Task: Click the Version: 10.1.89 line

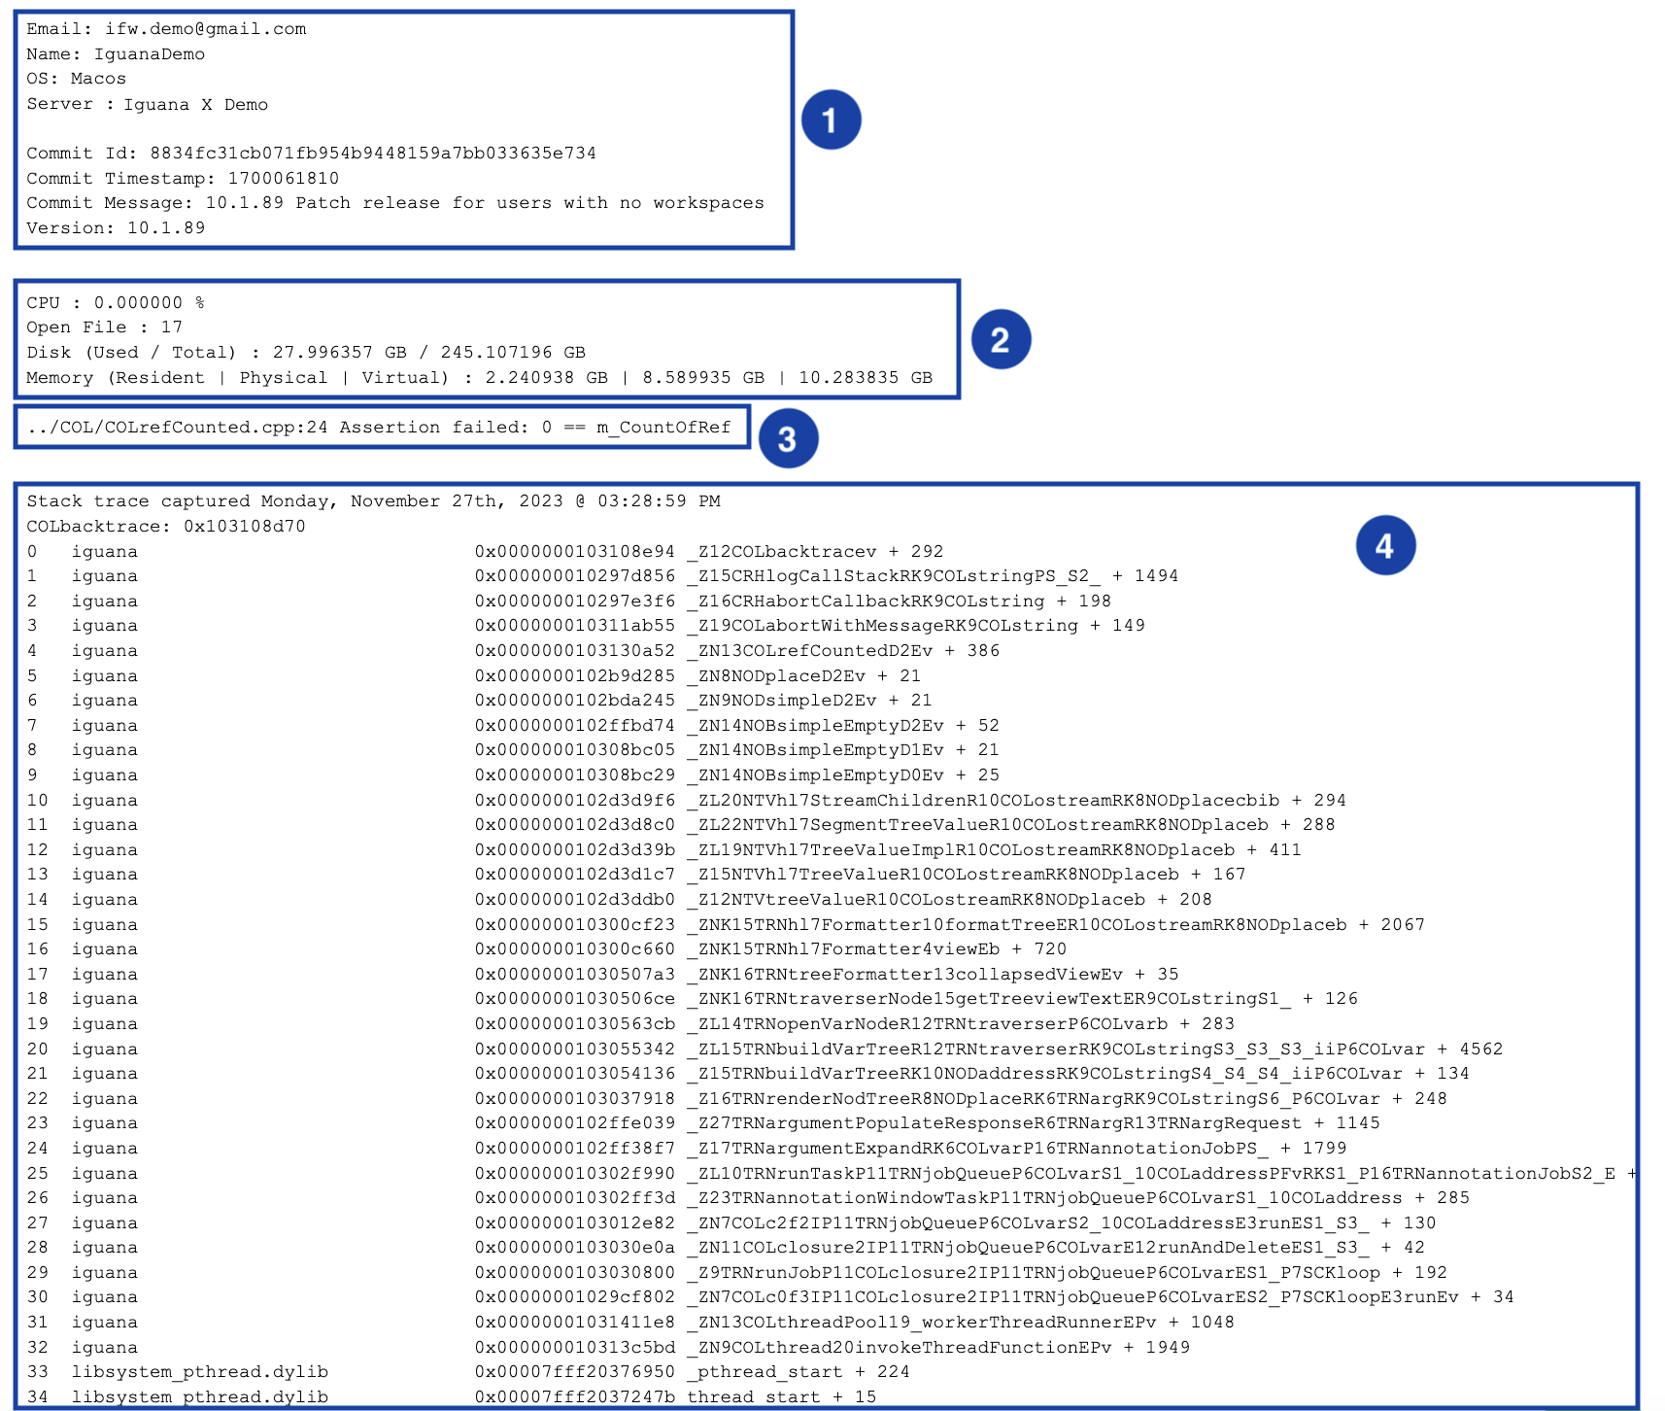Action: [116, 228]
